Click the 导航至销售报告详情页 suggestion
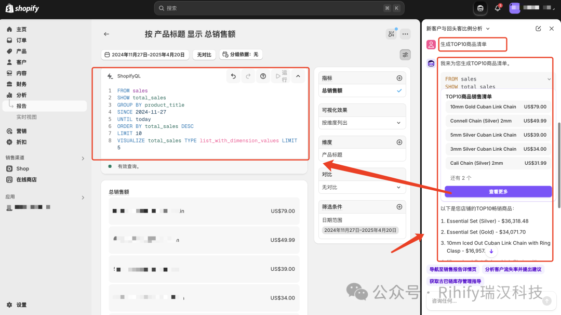This screenshot has width=561, height=315. [453, 269]
